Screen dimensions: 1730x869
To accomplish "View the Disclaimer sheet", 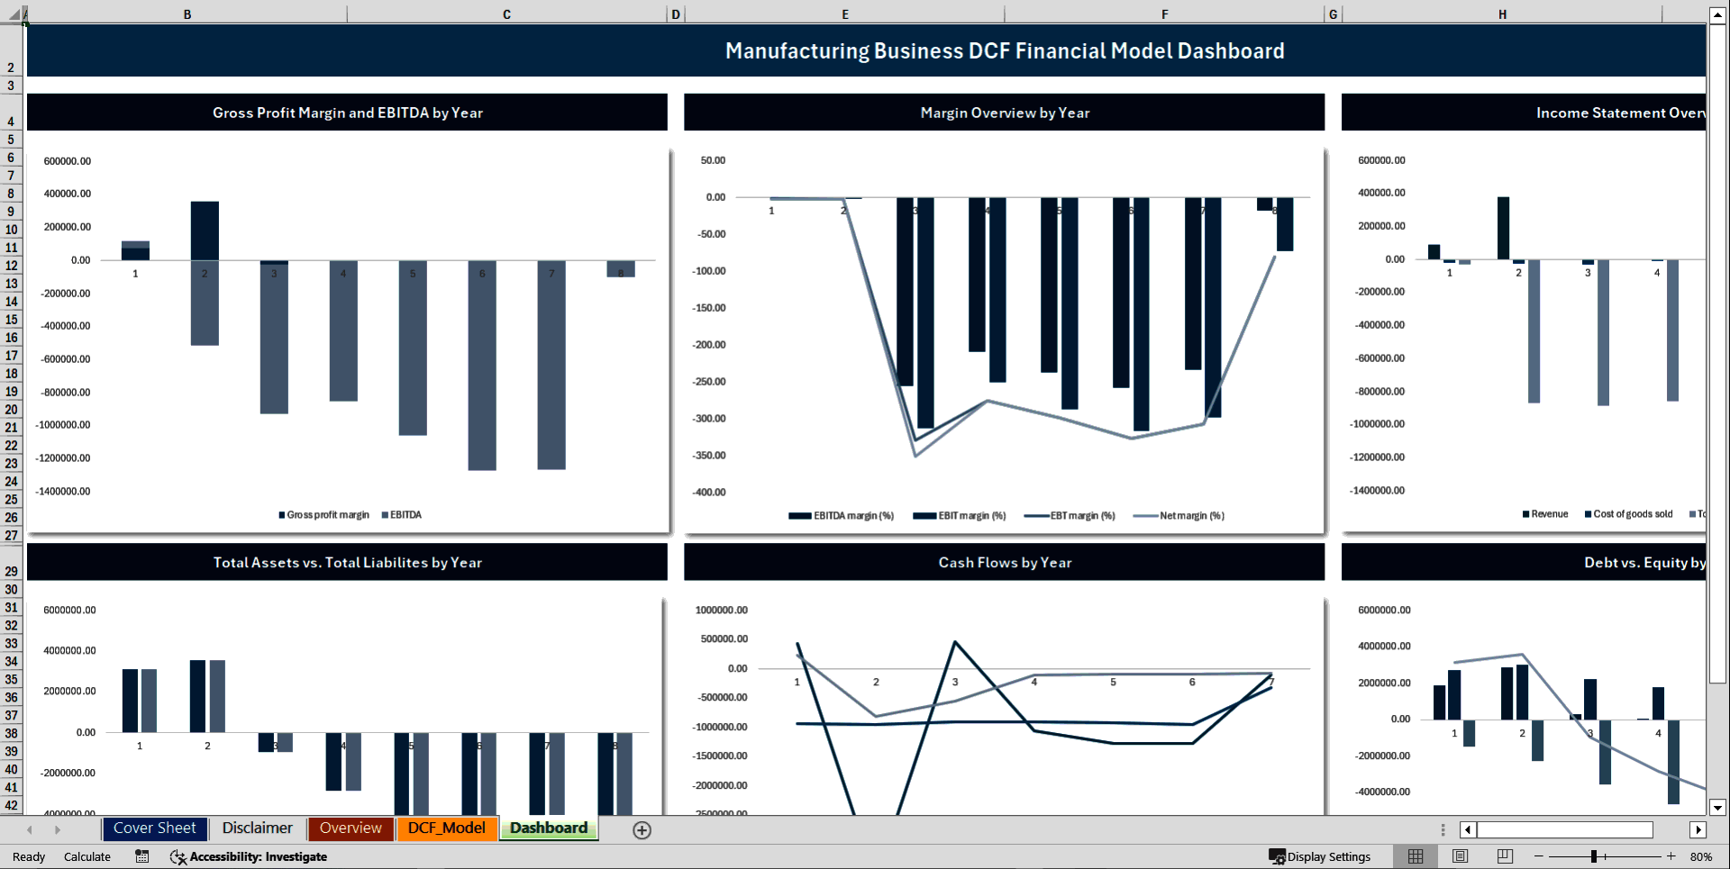I will 257,828.
